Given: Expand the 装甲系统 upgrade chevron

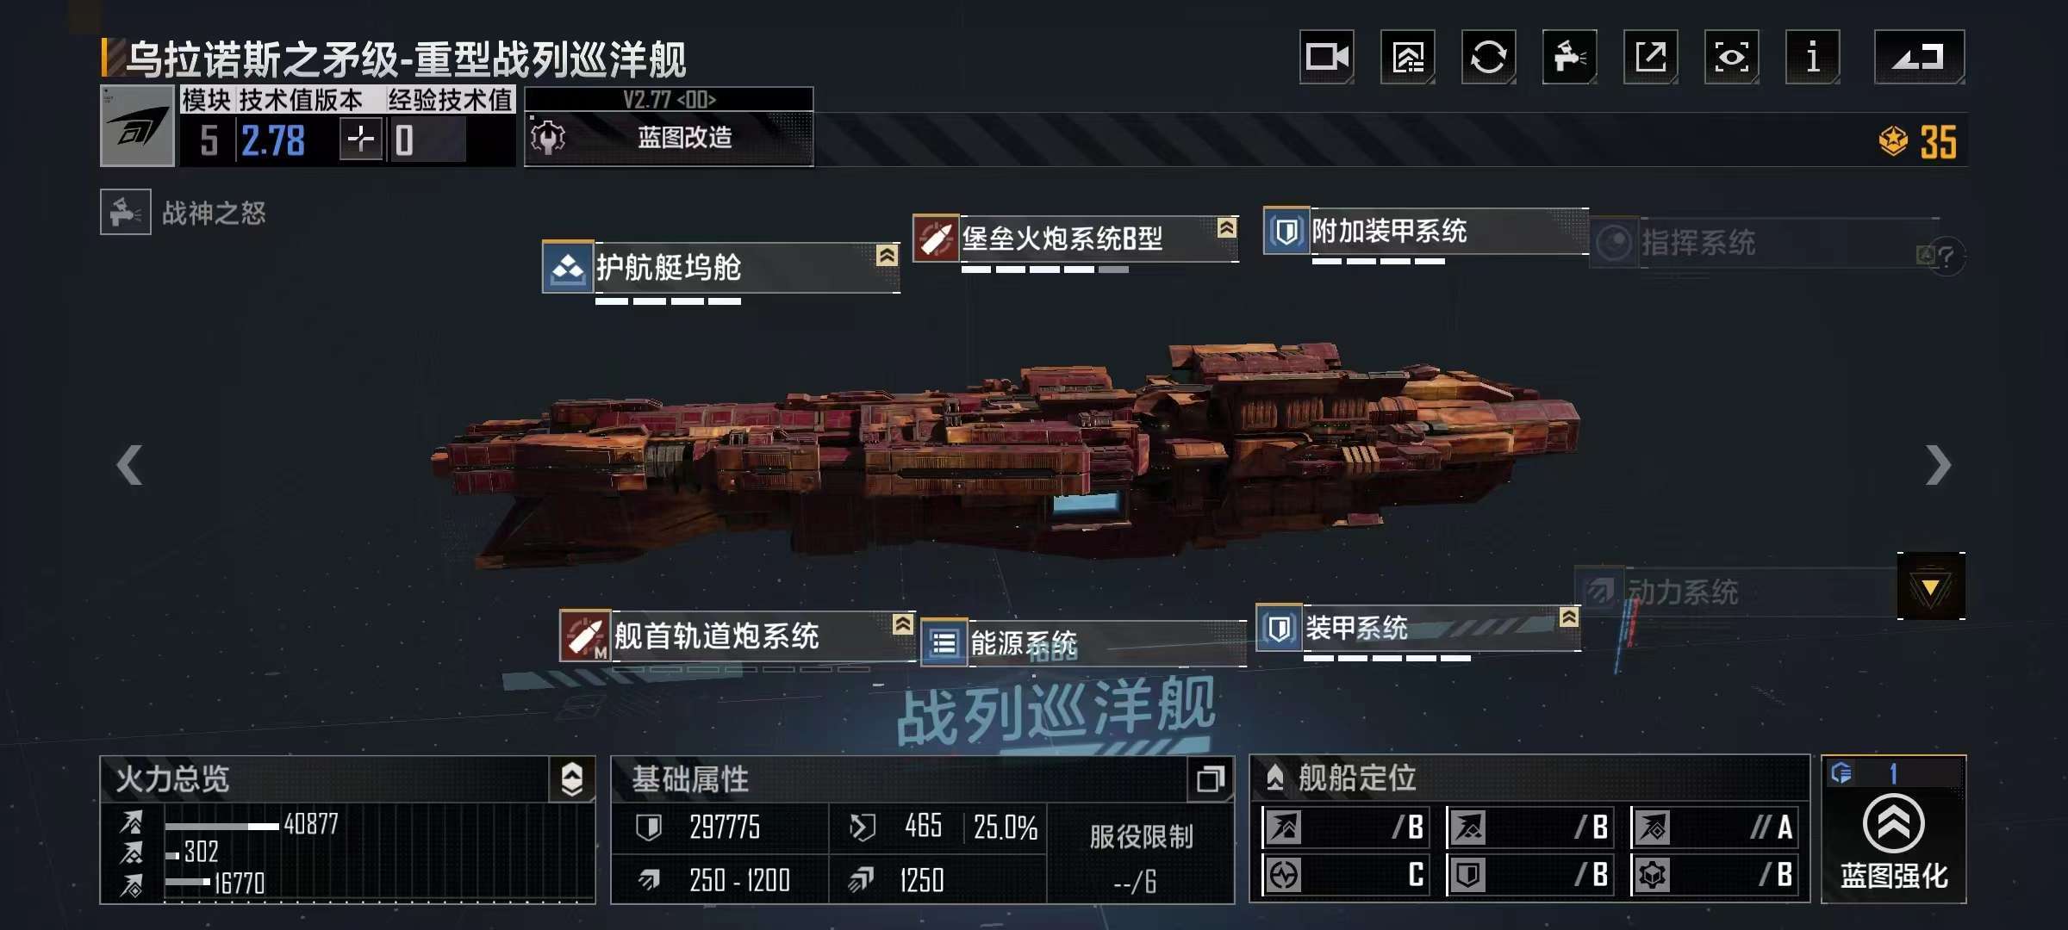Looking at the screenshot, I should 1569,617.
